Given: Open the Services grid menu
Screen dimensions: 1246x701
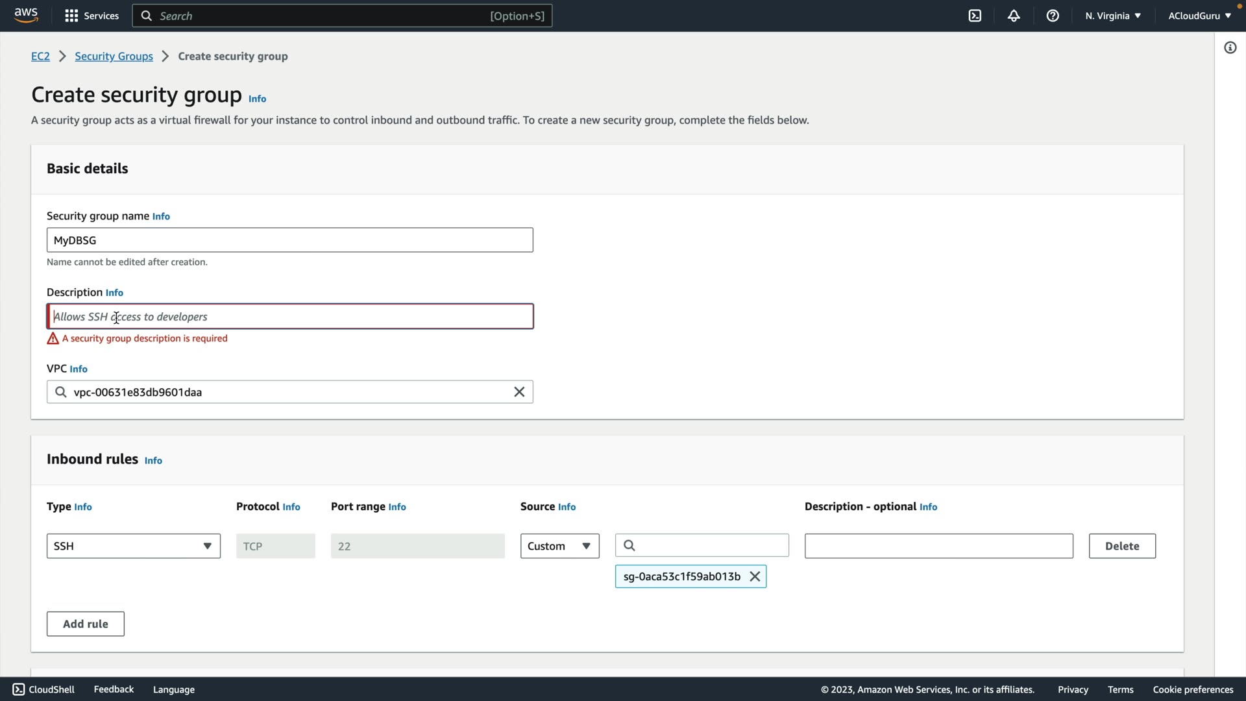Looking at the screenshot, I should (x=92, y=16).
